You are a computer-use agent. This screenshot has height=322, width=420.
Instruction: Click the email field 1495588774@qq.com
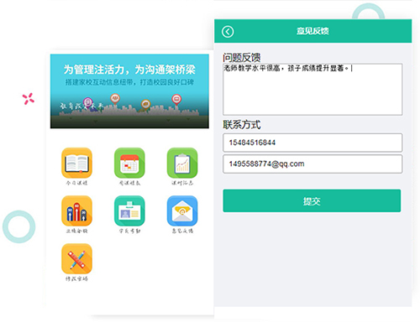[x=312, y=164]
